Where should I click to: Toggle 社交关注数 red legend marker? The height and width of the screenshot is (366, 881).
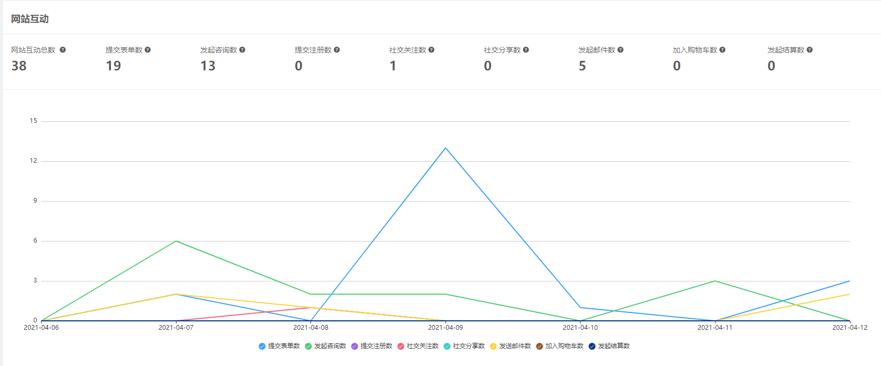(x=401, y=346)
